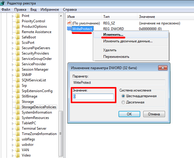Click the Terminal Server folder icon
The height and width of the screenshot is (158, 194).
(18, 128)
